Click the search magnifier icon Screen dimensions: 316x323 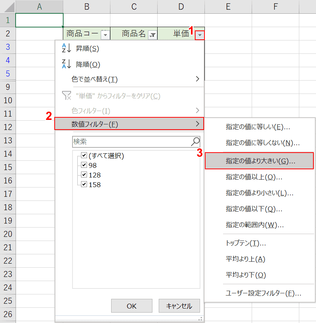pos(195,142)
